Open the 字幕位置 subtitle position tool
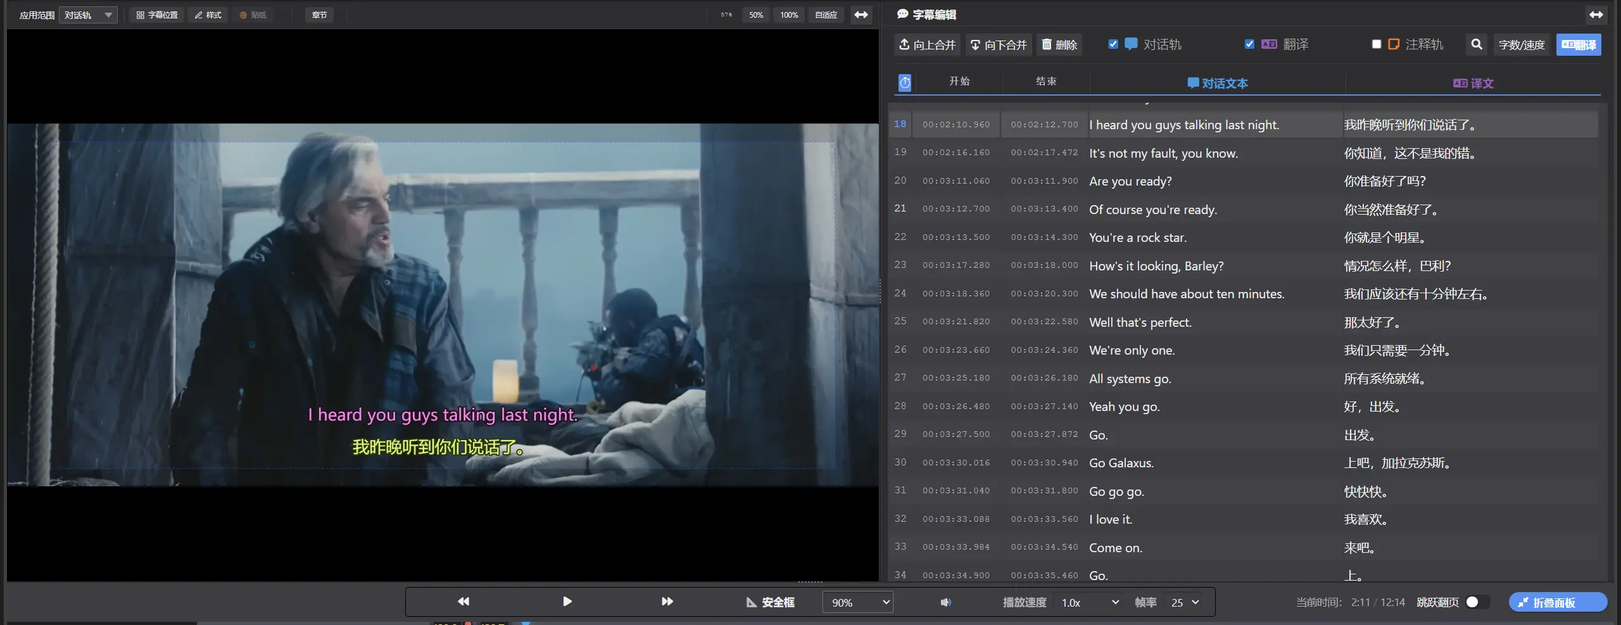This screenshot has height=625, width=1621. (x=157, y=15)
